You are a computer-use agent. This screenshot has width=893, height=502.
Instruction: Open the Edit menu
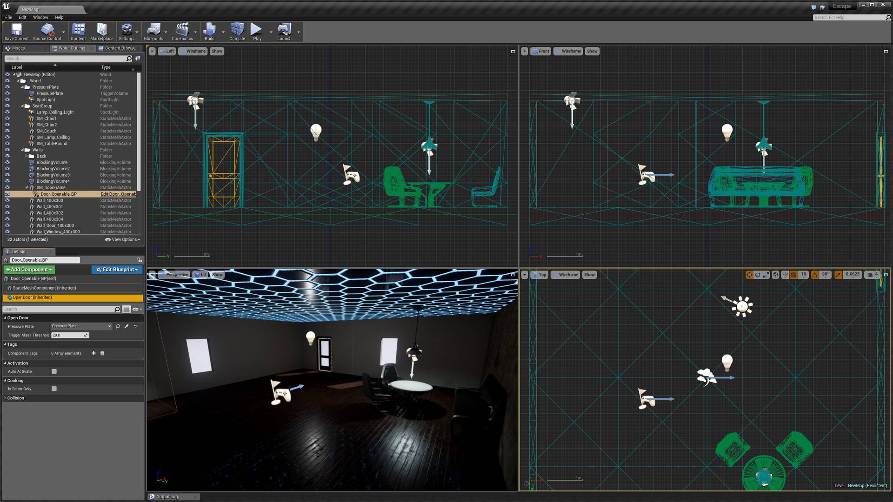pos(22,17)
